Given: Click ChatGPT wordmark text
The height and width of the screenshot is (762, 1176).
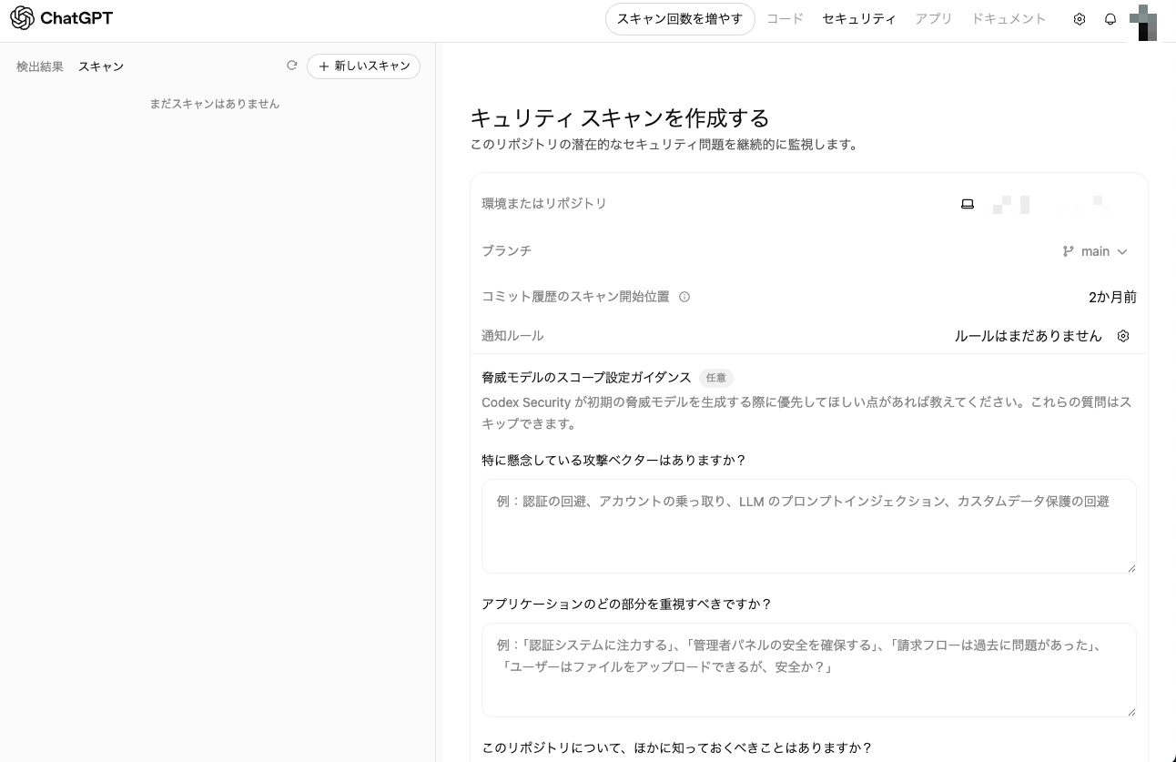Looking at the screenshot, I should tap(76, 18).
